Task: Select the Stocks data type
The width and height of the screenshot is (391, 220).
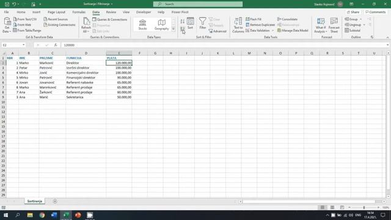Action: [142, 24]
